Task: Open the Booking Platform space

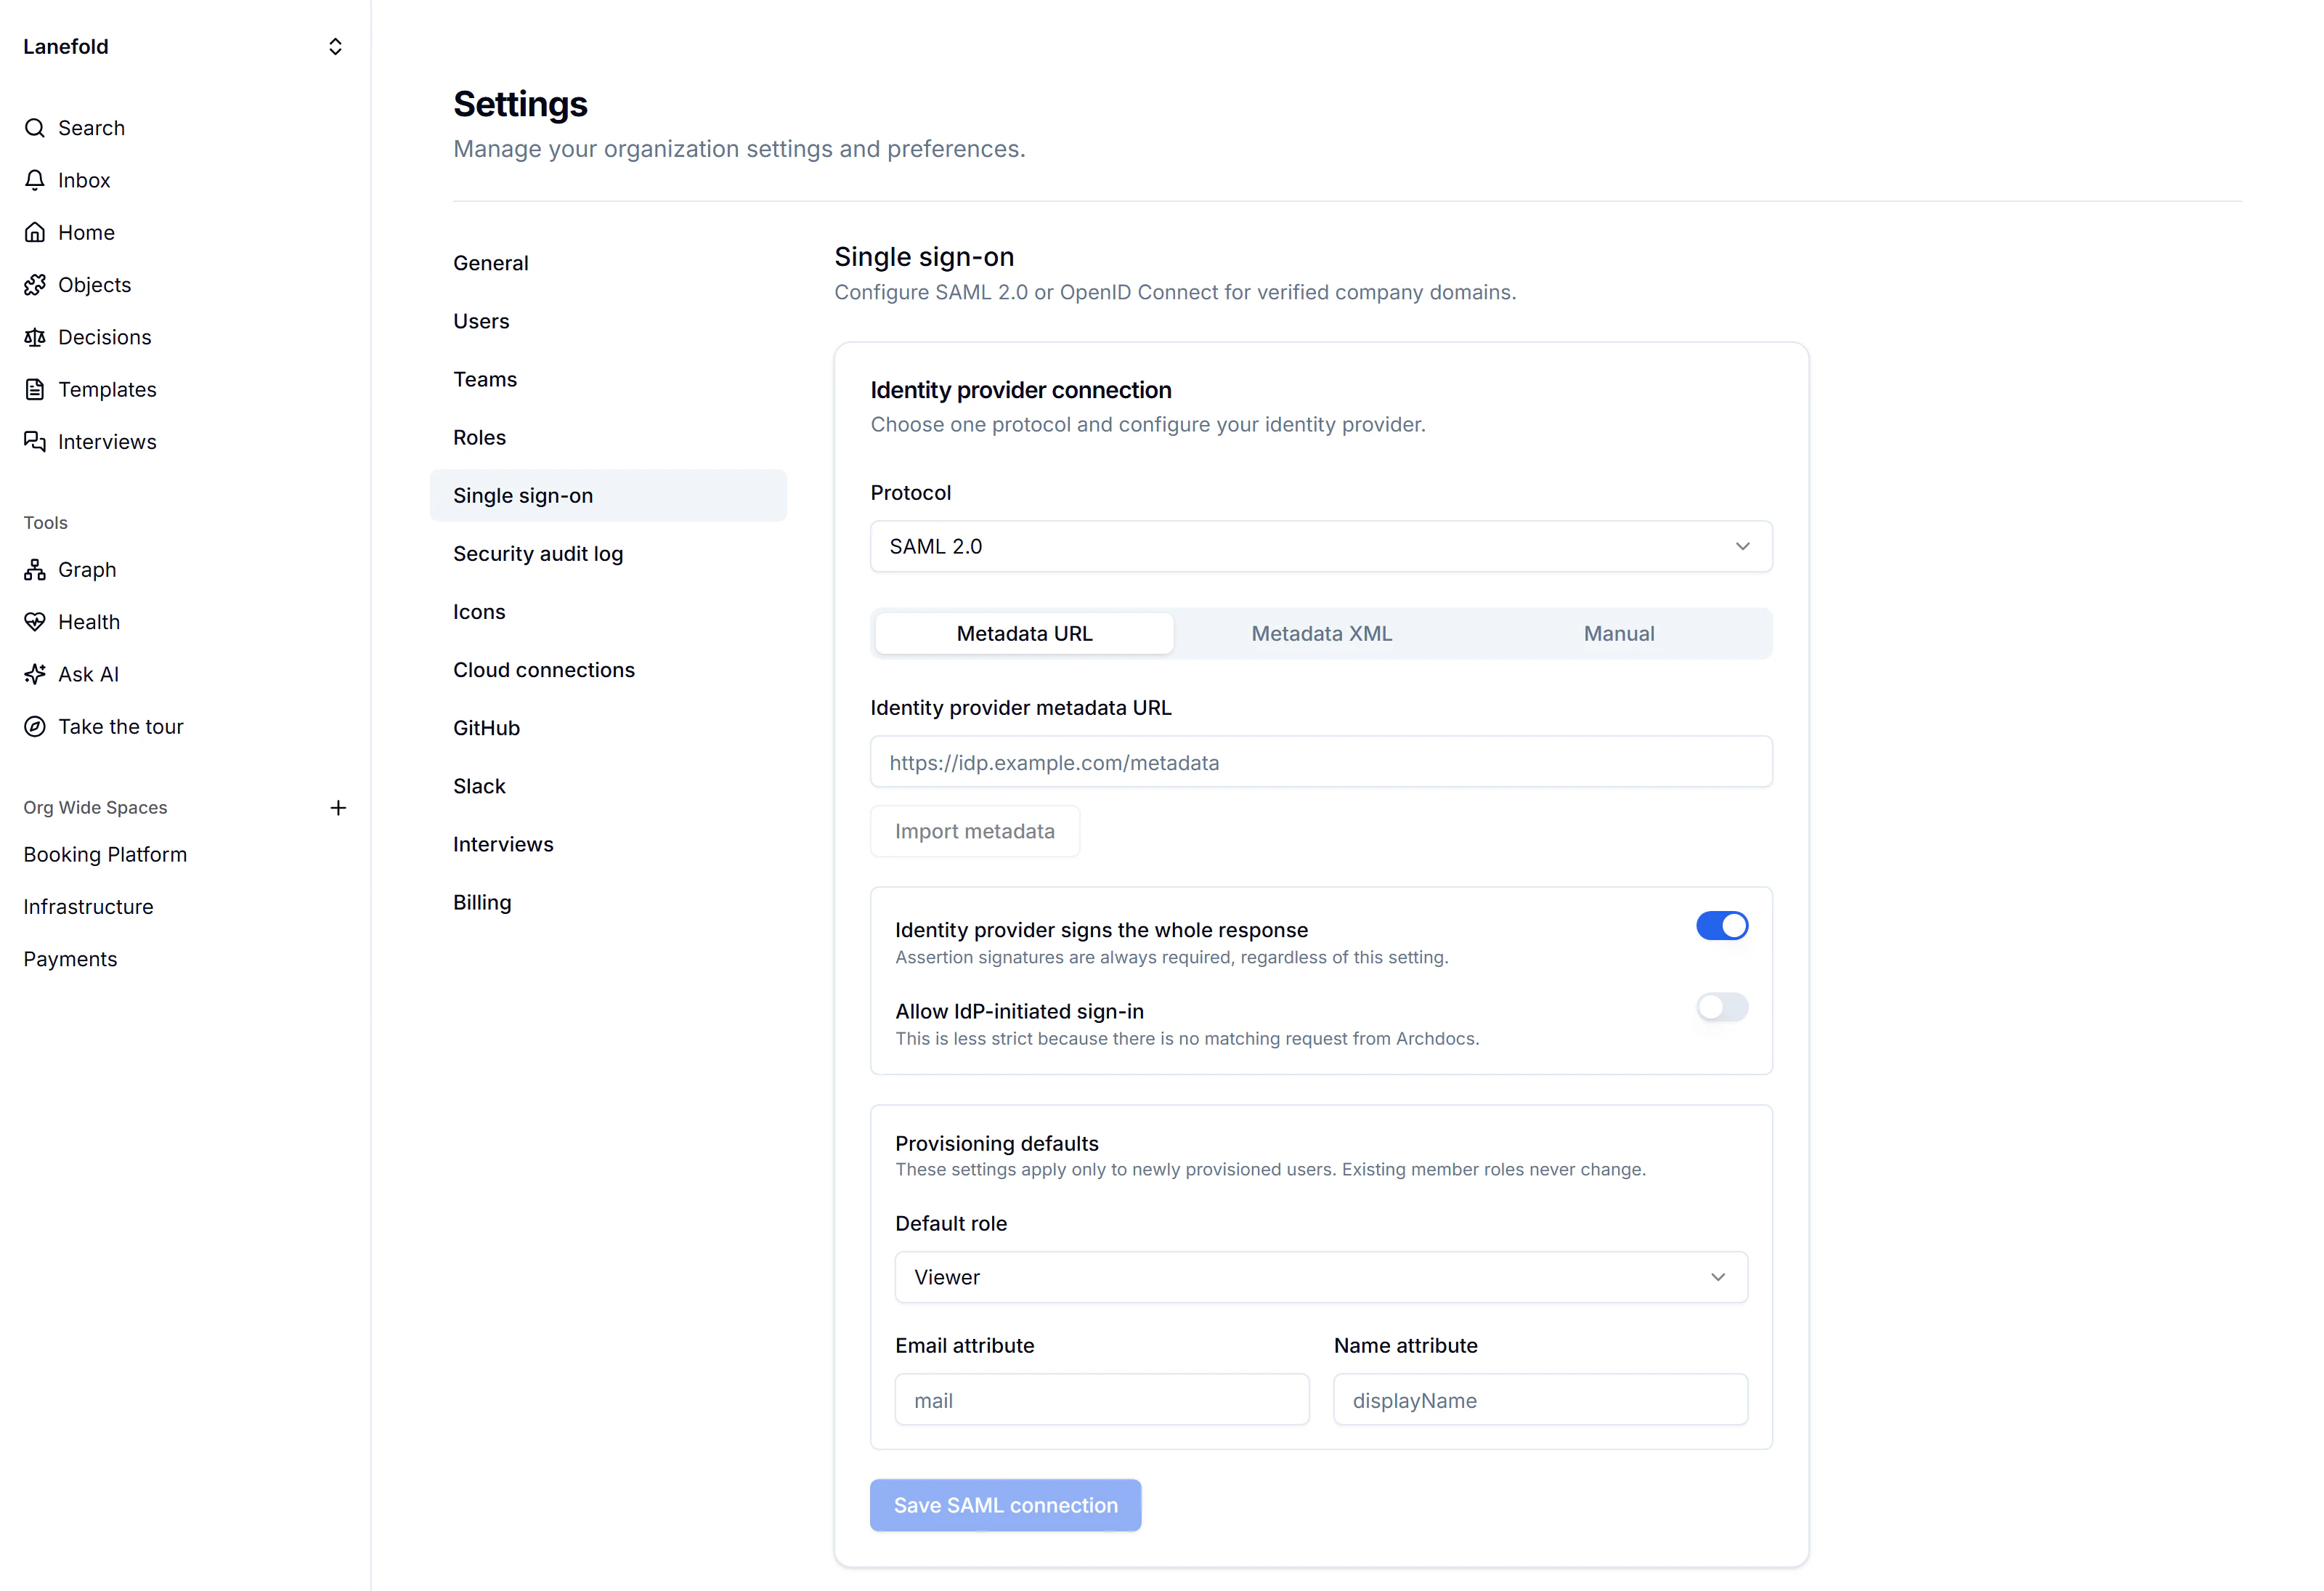Action: [x=105, y=854]
